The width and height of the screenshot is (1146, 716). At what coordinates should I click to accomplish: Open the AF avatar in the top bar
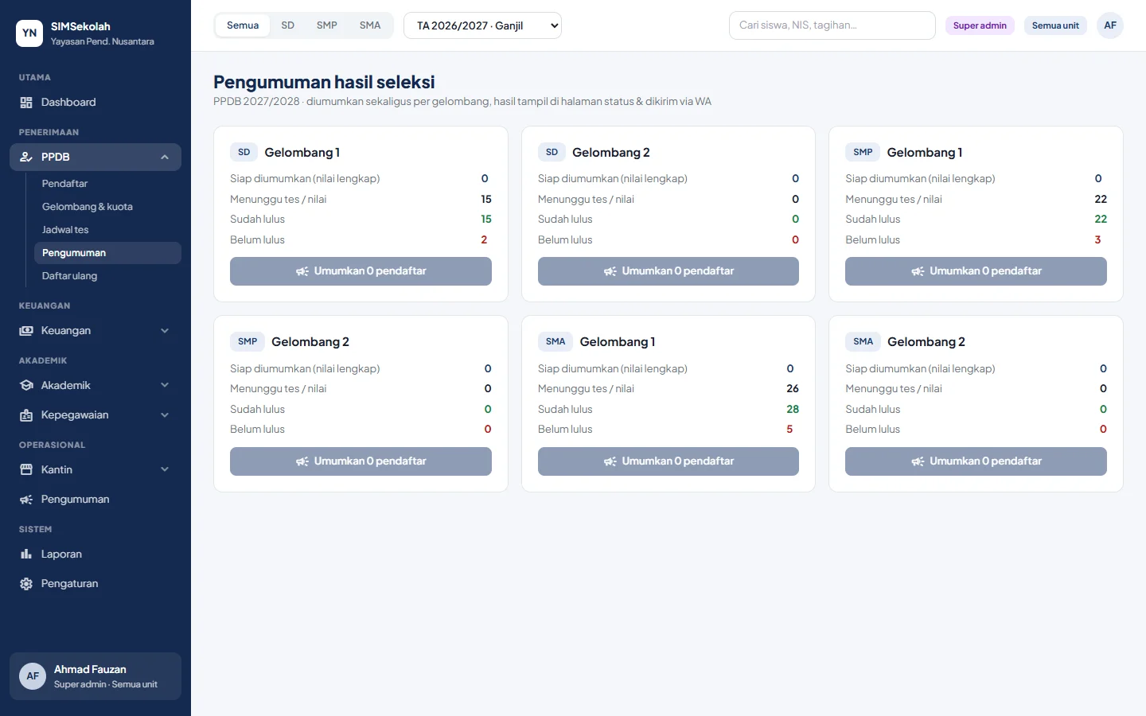[1110, 25]
